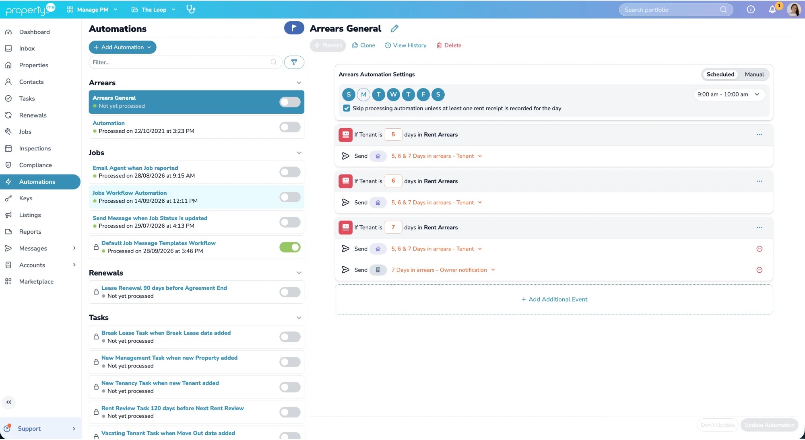Go to Inspections in sidebar

click(35, 148)
